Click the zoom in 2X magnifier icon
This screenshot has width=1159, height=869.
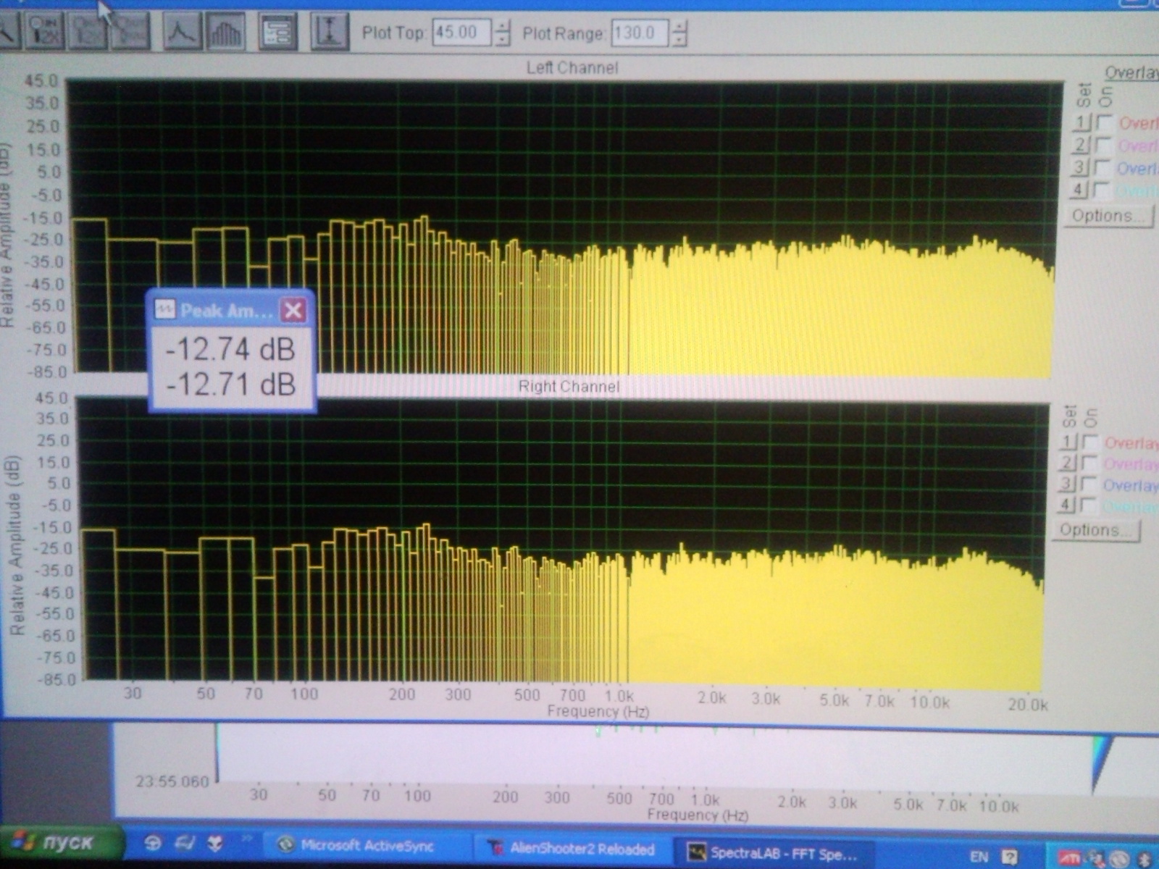coord(44,33)
